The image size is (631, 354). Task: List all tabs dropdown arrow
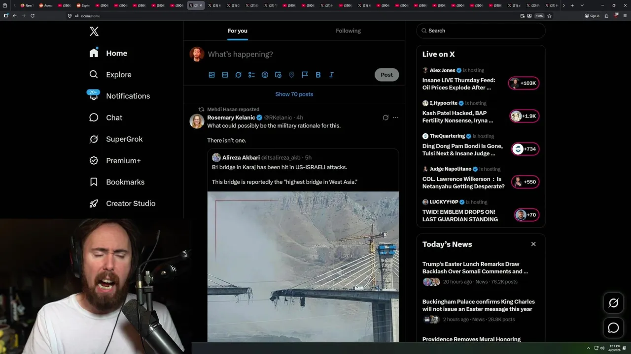(x=582, y=5)
